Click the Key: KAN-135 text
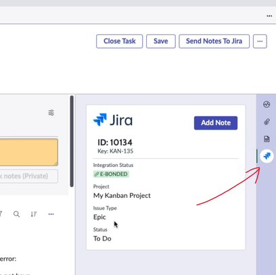276x275 pixels. tap(115, 151)
